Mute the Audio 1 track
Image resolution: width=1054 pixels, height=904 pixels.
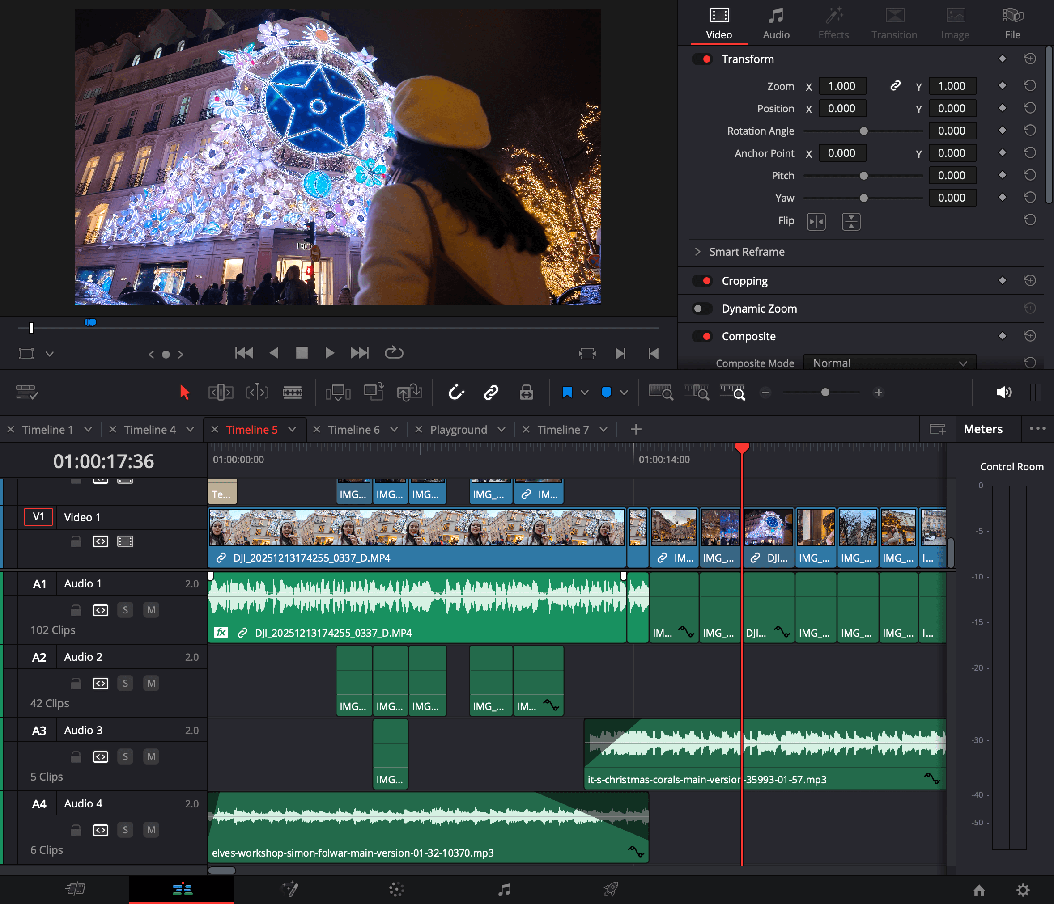point(151,610)
